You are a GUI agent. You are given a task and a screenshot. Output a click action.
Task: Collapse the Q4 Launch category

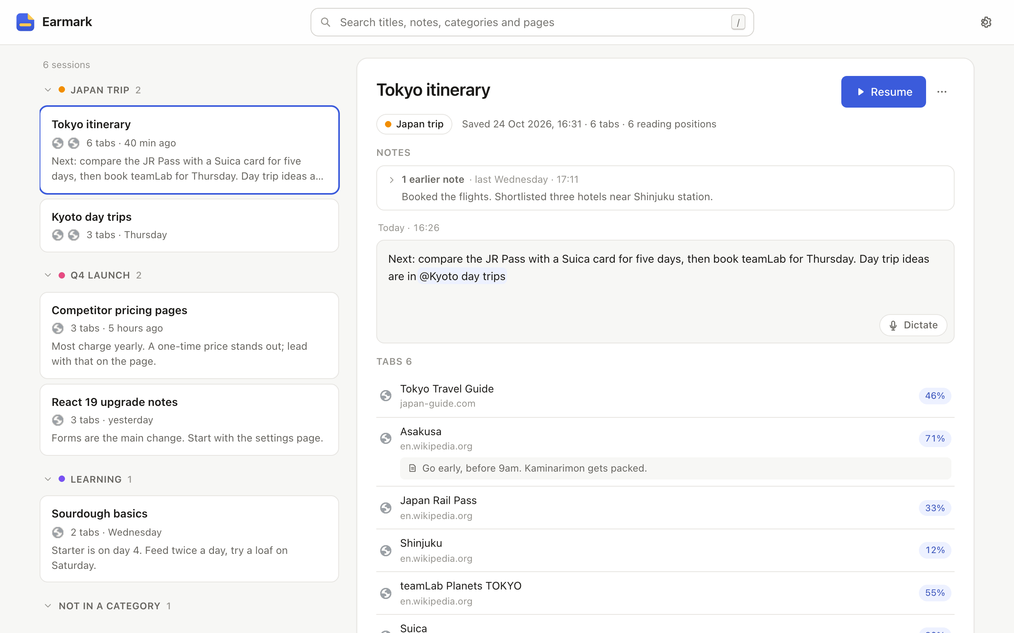click(x=48, y=275)
